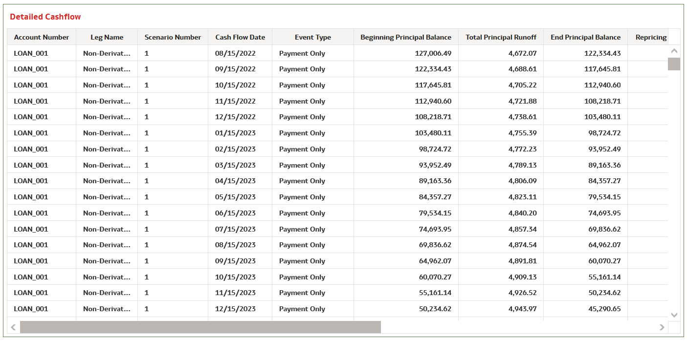Sort by the Account Number column header
The width and height of the screenshot is (687, 341).
click(41, 37)
